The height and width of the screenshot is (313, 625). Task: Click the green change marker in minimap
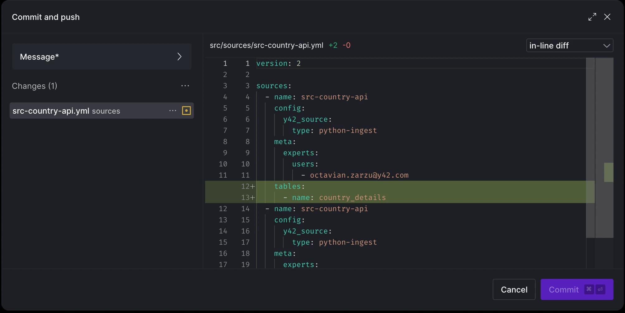(x=609, y=172)
